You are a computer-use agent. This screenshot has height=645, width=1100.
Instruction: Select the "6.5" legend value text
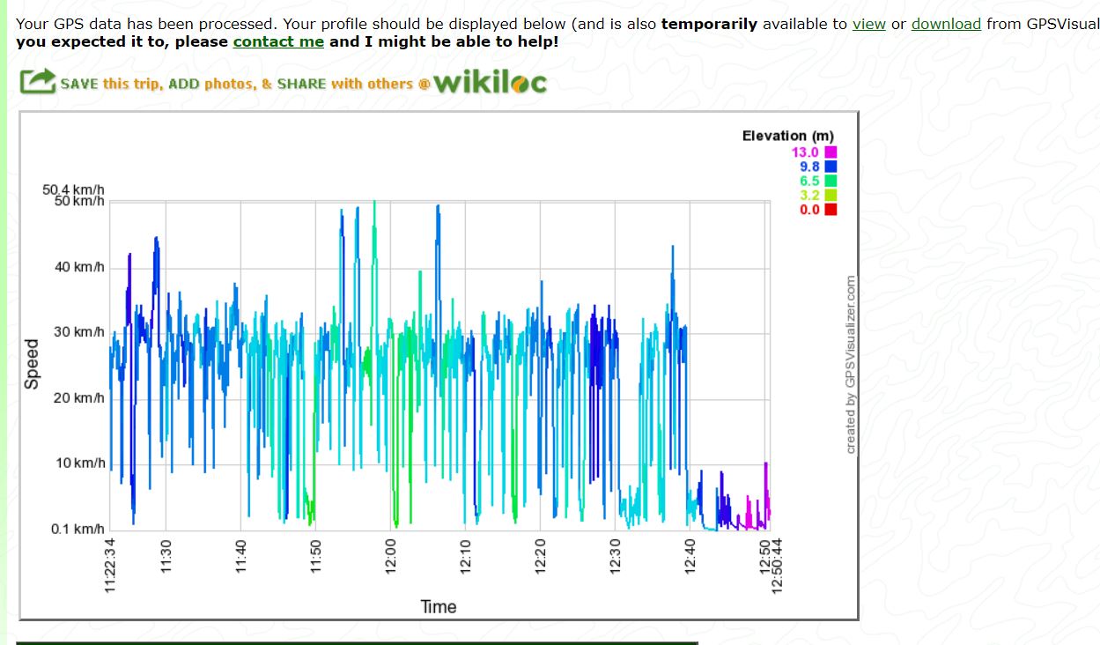[809, 181]
